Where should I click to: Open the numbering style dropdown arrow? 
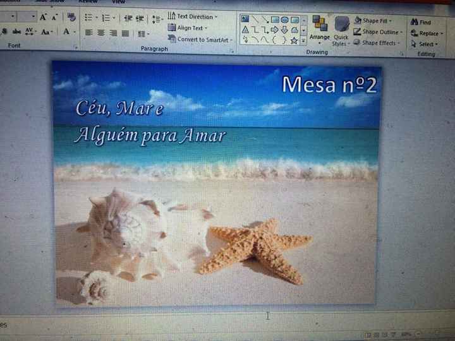(114, 18)
